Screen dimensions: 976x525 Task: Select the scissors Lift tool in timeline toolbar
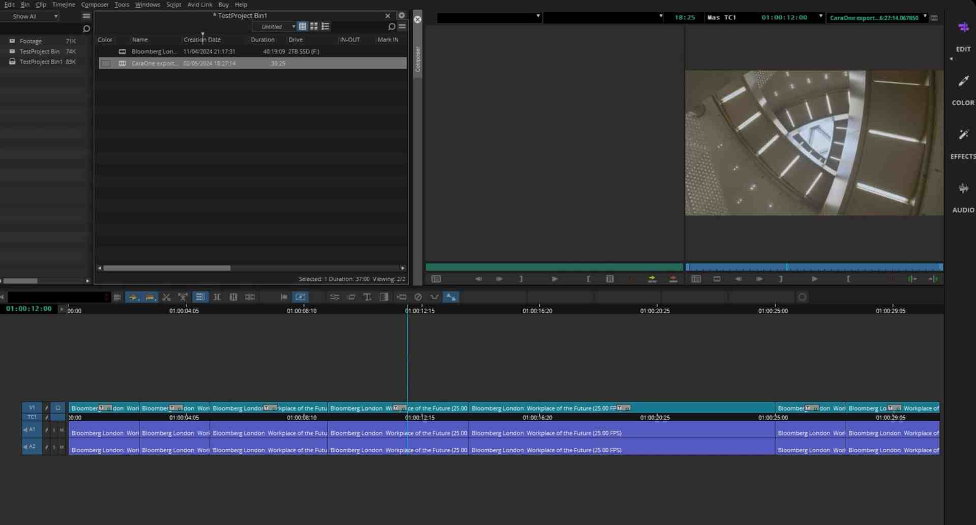[x=166, y=297]
